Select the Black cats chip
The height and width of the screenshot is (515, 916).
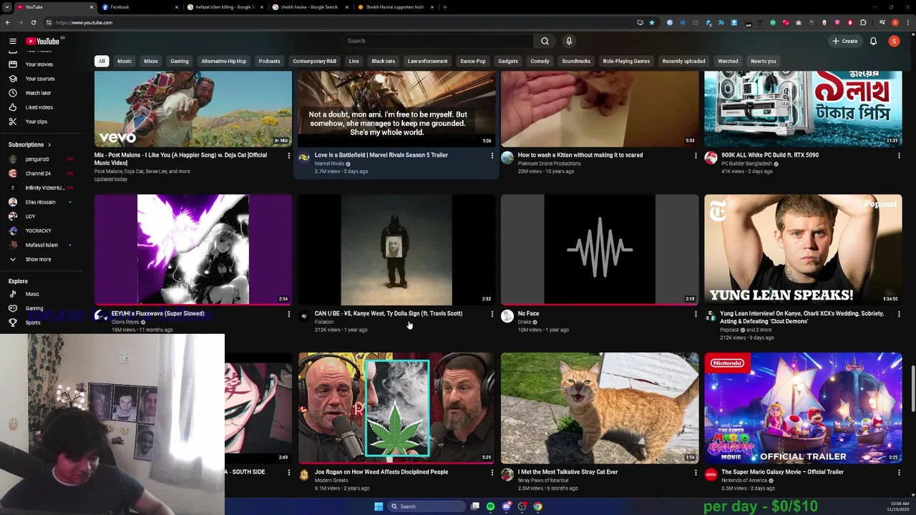pyautogui.click(x=384, y=61)
